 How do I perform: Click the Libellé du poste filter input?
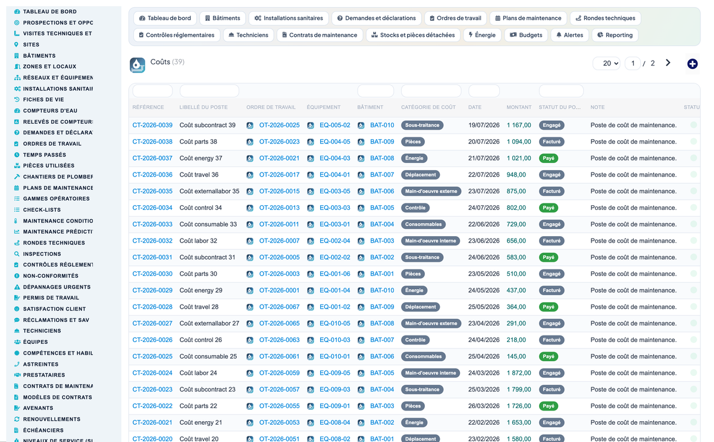(209, 91)
